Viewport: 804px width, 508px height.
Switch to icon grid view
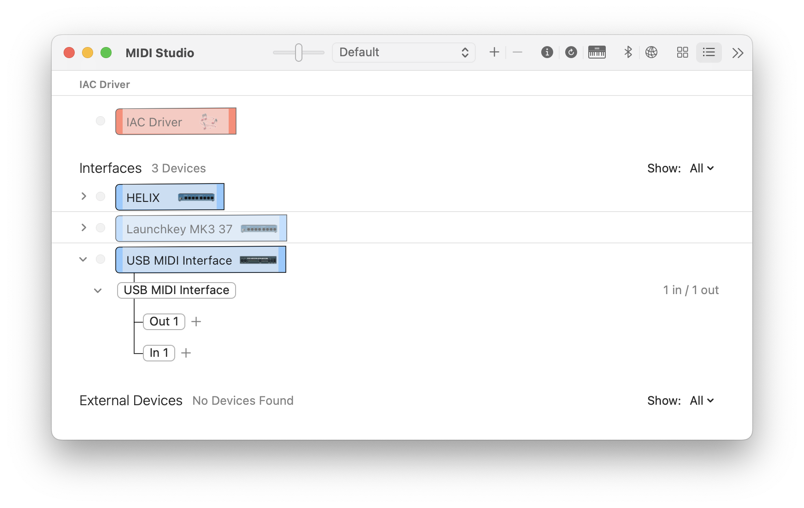682,53
